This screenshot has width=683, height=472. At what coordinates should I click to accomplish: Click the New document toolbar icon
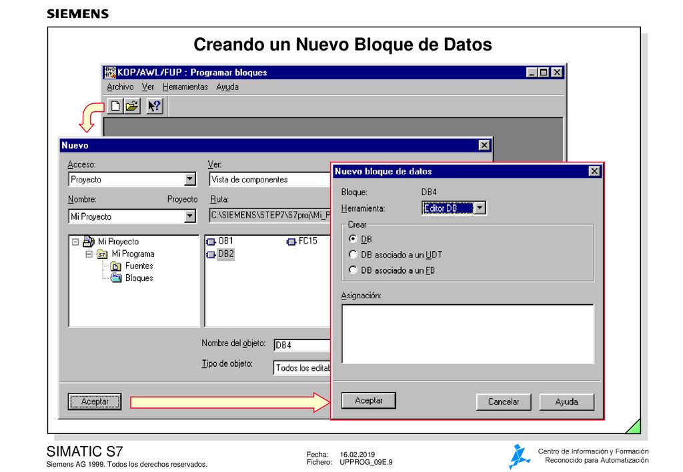point(115,106)
